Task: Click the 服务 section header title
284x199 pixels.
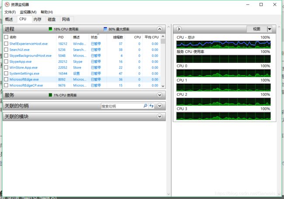Action: coord(10,95)
